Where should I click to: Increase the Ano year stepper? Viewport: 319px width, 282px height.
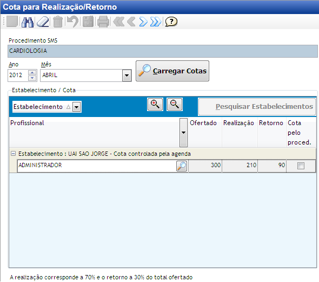[x=32, y=73]
